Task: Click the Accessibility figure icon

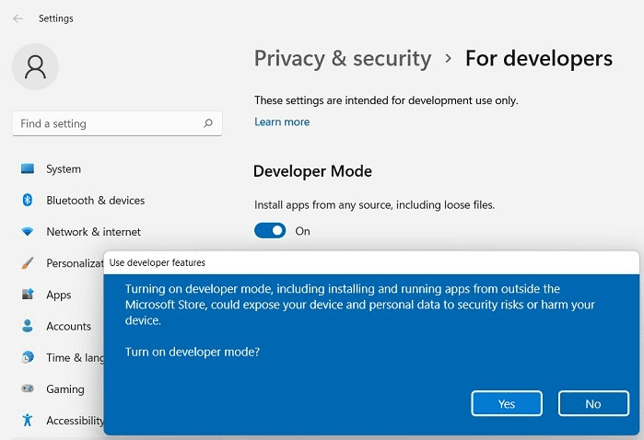Action: [28, 420]
